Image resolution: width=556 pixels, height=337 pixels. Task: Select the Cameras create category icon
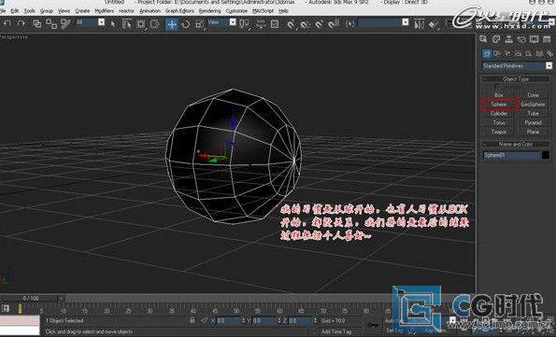(x=518, y=53)
